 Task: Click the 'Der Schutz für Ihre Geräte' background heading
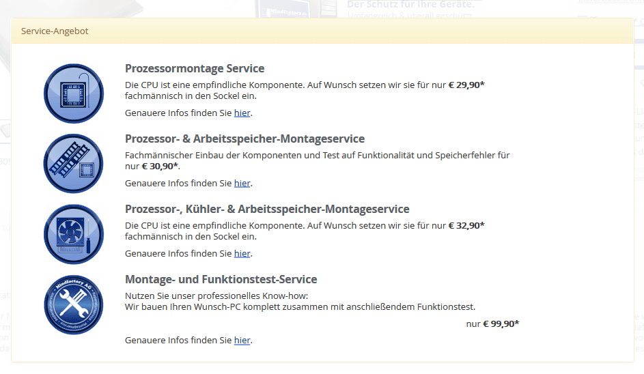pyautogui.click(x=410, y=4)
